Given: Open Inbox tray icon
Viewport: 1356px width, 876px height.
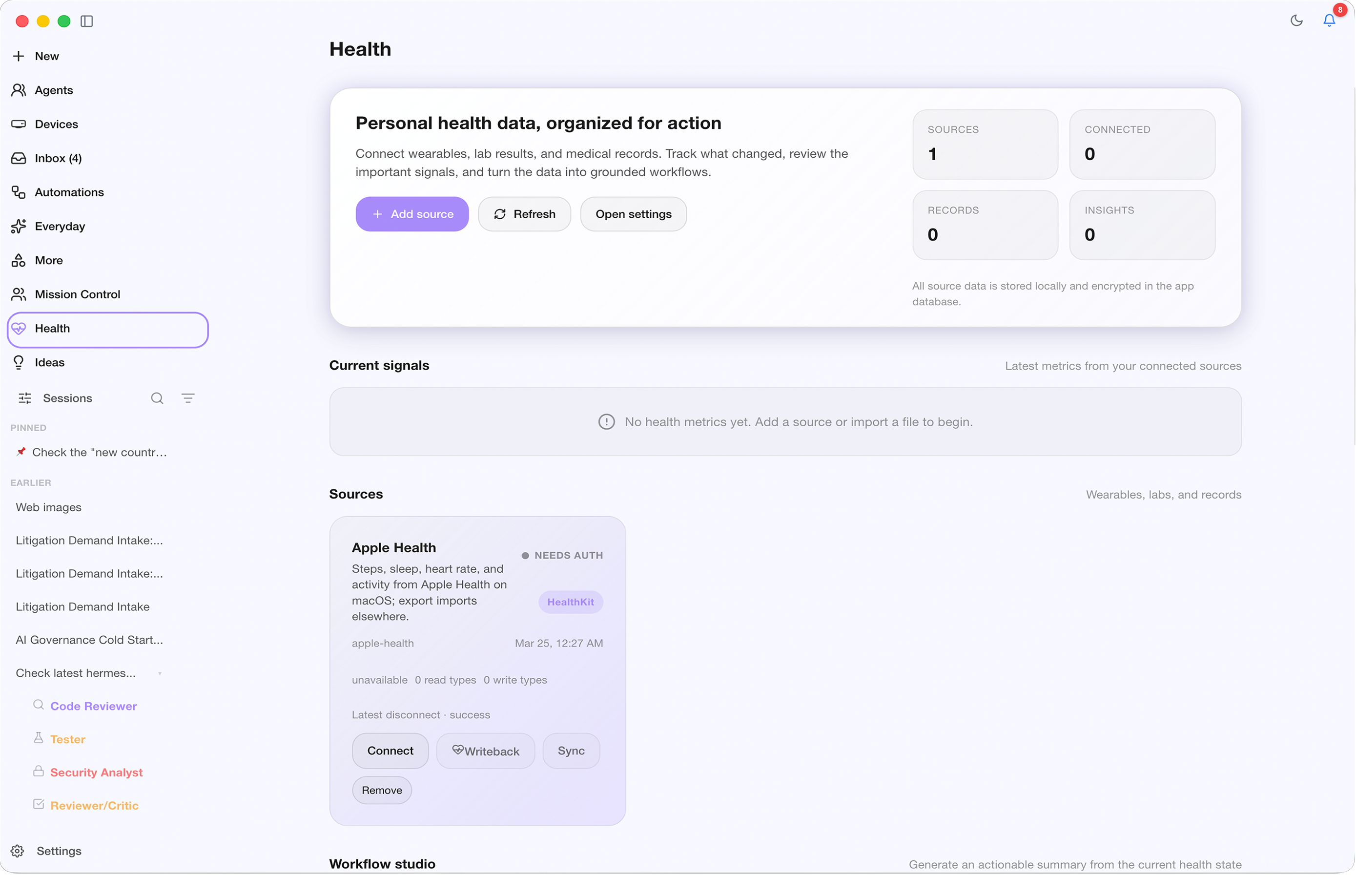Looking at the screenshot, I should 19,158.
